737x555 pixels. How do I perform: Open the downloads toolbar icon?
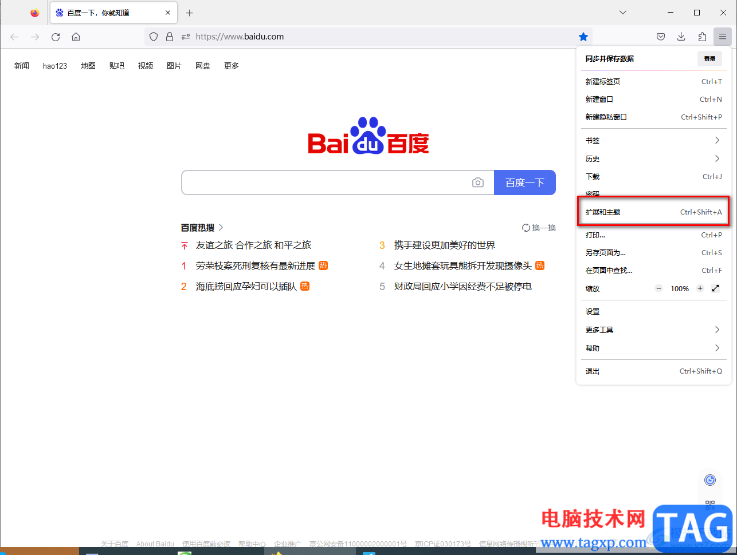(681, 37)
